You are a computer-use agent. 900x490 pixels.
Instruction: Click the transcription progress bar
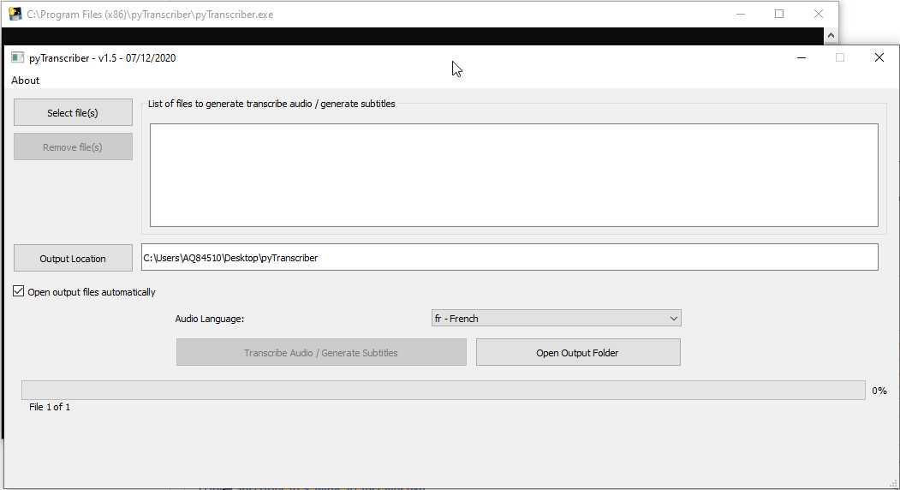click(443, 390)
